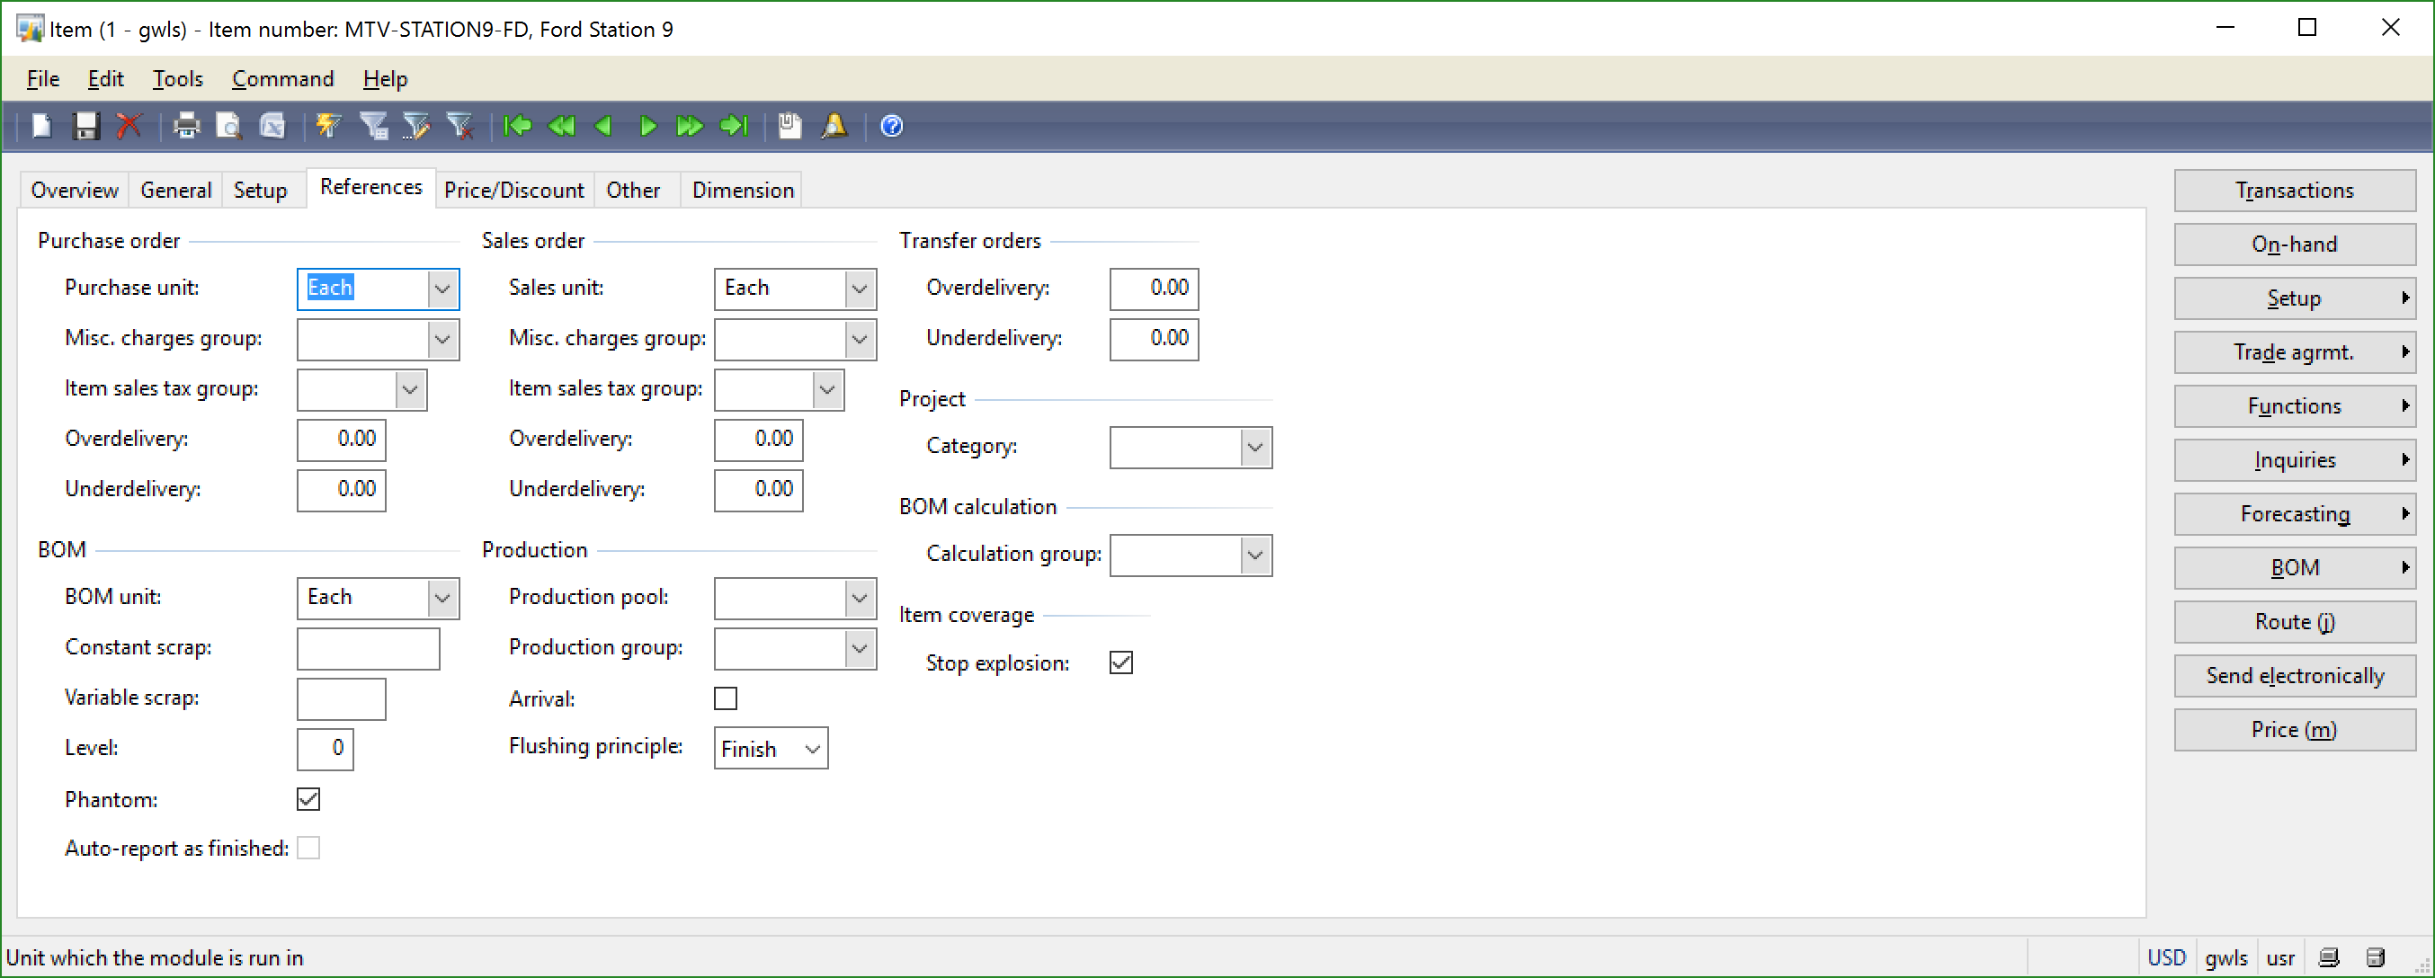Viewport: 2435px width, 978px height.
Task: Open the Trade agrmt. button menu
Action: click(x=2294, y=351)
